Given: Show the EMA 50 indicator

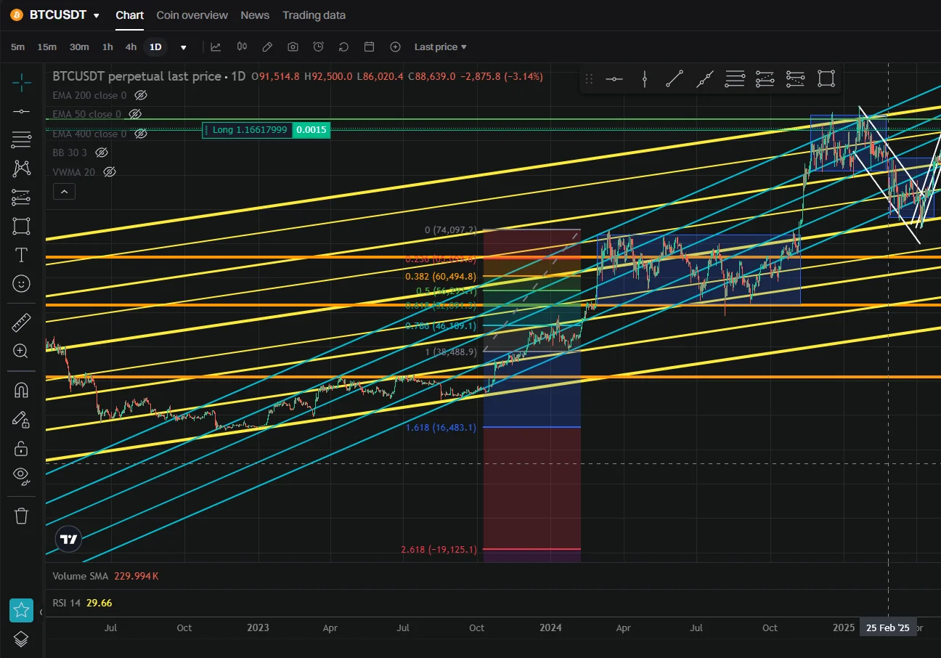Looking at the screenshot, I should [x=135, y=114].
